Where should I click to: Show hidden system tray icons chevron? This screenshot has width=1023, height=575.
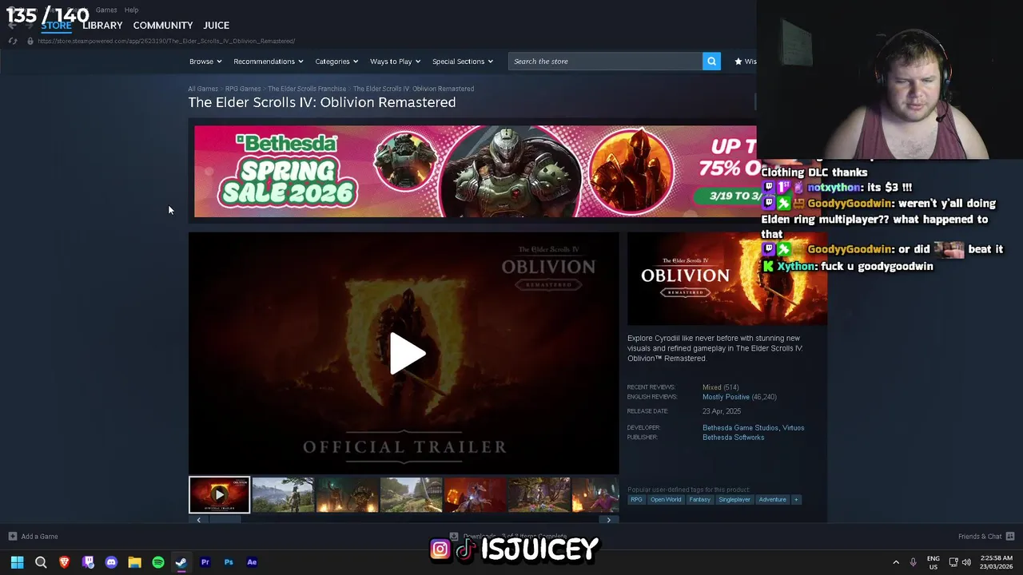pos(896,562)
